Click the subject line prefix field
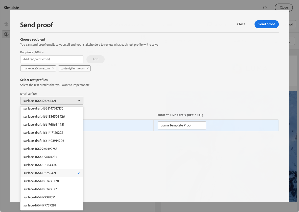Screen dimensions: 299x212 182,125
